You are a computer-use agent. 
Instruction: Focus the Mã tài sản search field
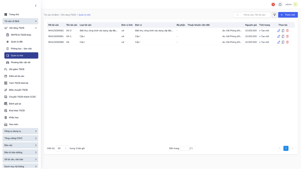pos(256,15)
